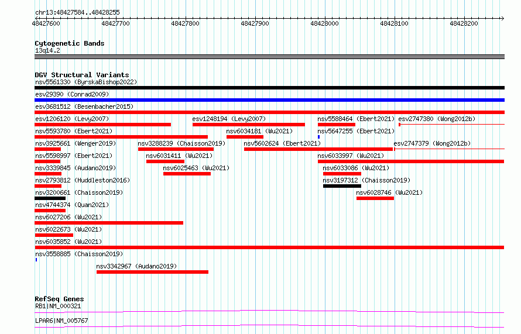Screen dimensions: 521x334
Task: Click the DGV Structural Variants heading
Action: click(x=82, y=75)
